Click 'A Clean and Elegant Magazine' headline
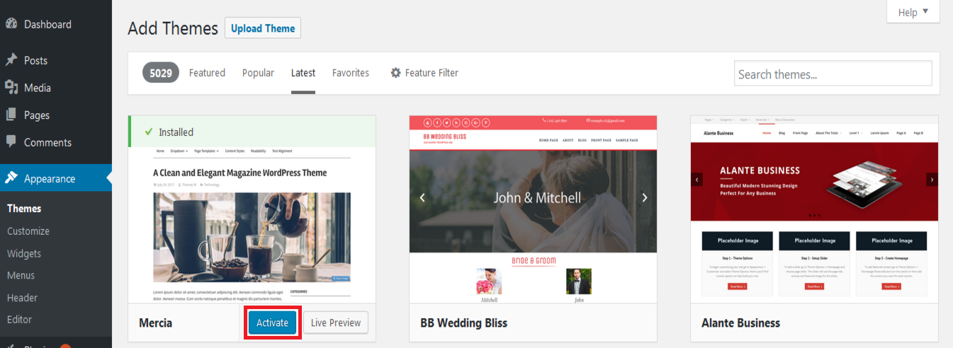 [x=239, y=173]
